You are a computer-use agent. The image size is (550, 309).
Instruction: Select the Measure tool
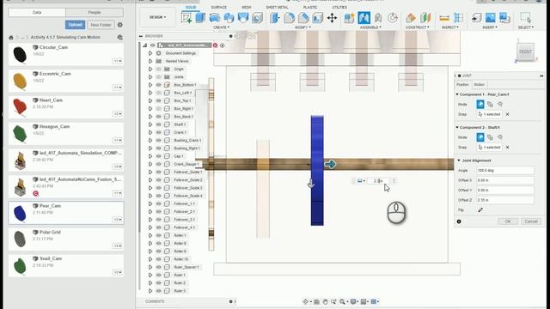pos(444,17)
